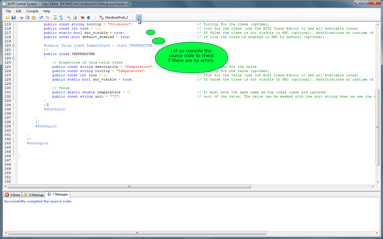
Task: Collapse the region fold marker on line 120
Action: coord(13,45)
